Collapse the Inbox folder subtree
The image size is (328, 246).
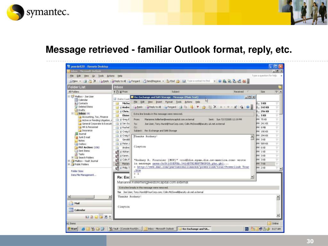(73, 113)
